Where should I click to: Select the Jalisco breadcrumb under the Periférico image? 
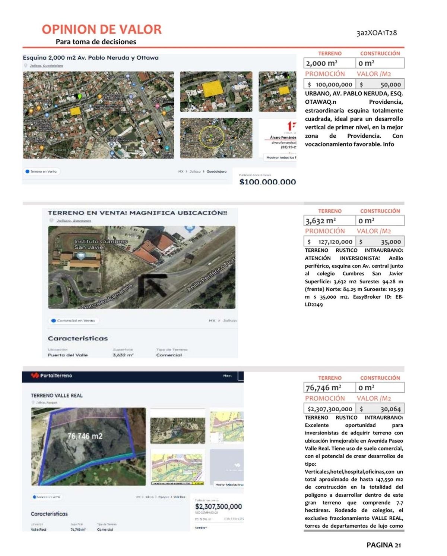tap(229, 320)
